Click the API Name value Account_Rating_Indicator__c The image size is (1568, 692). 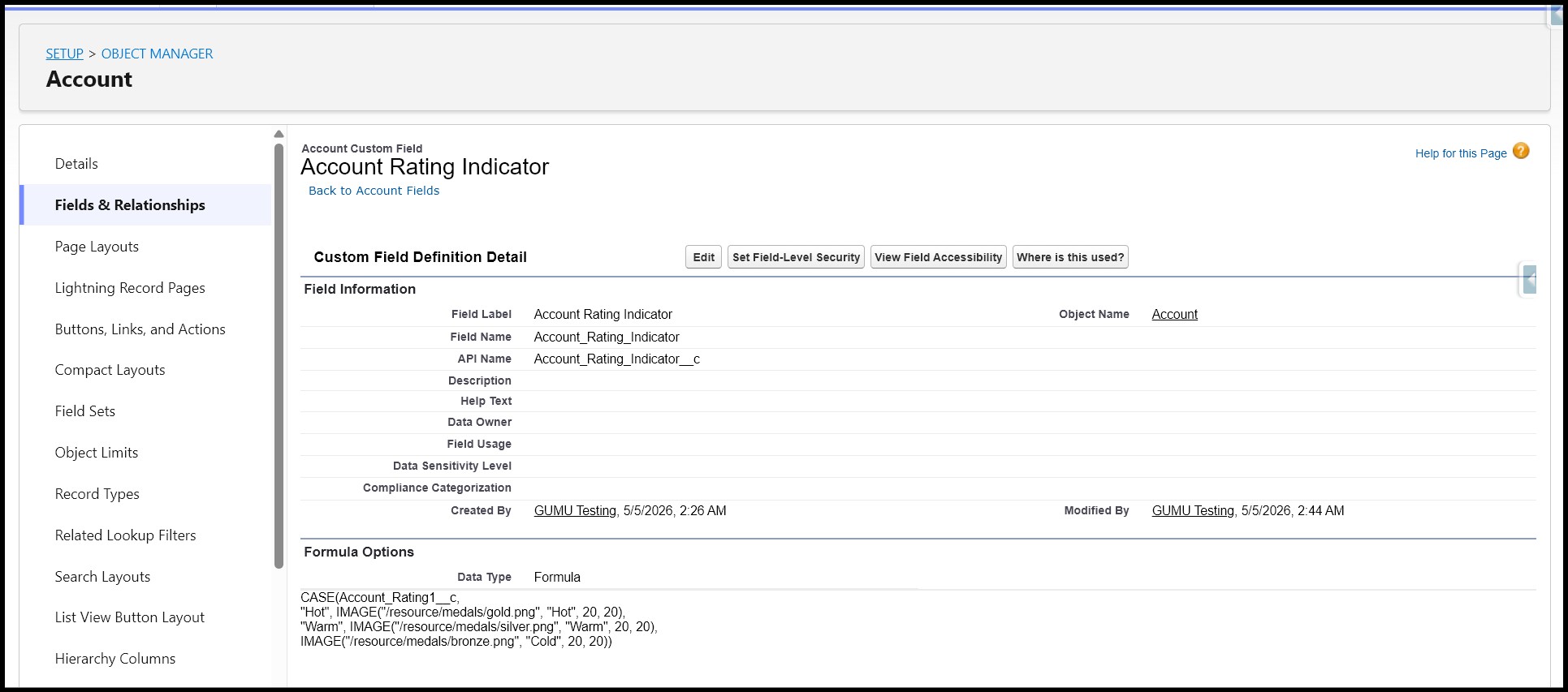point(616,359)
